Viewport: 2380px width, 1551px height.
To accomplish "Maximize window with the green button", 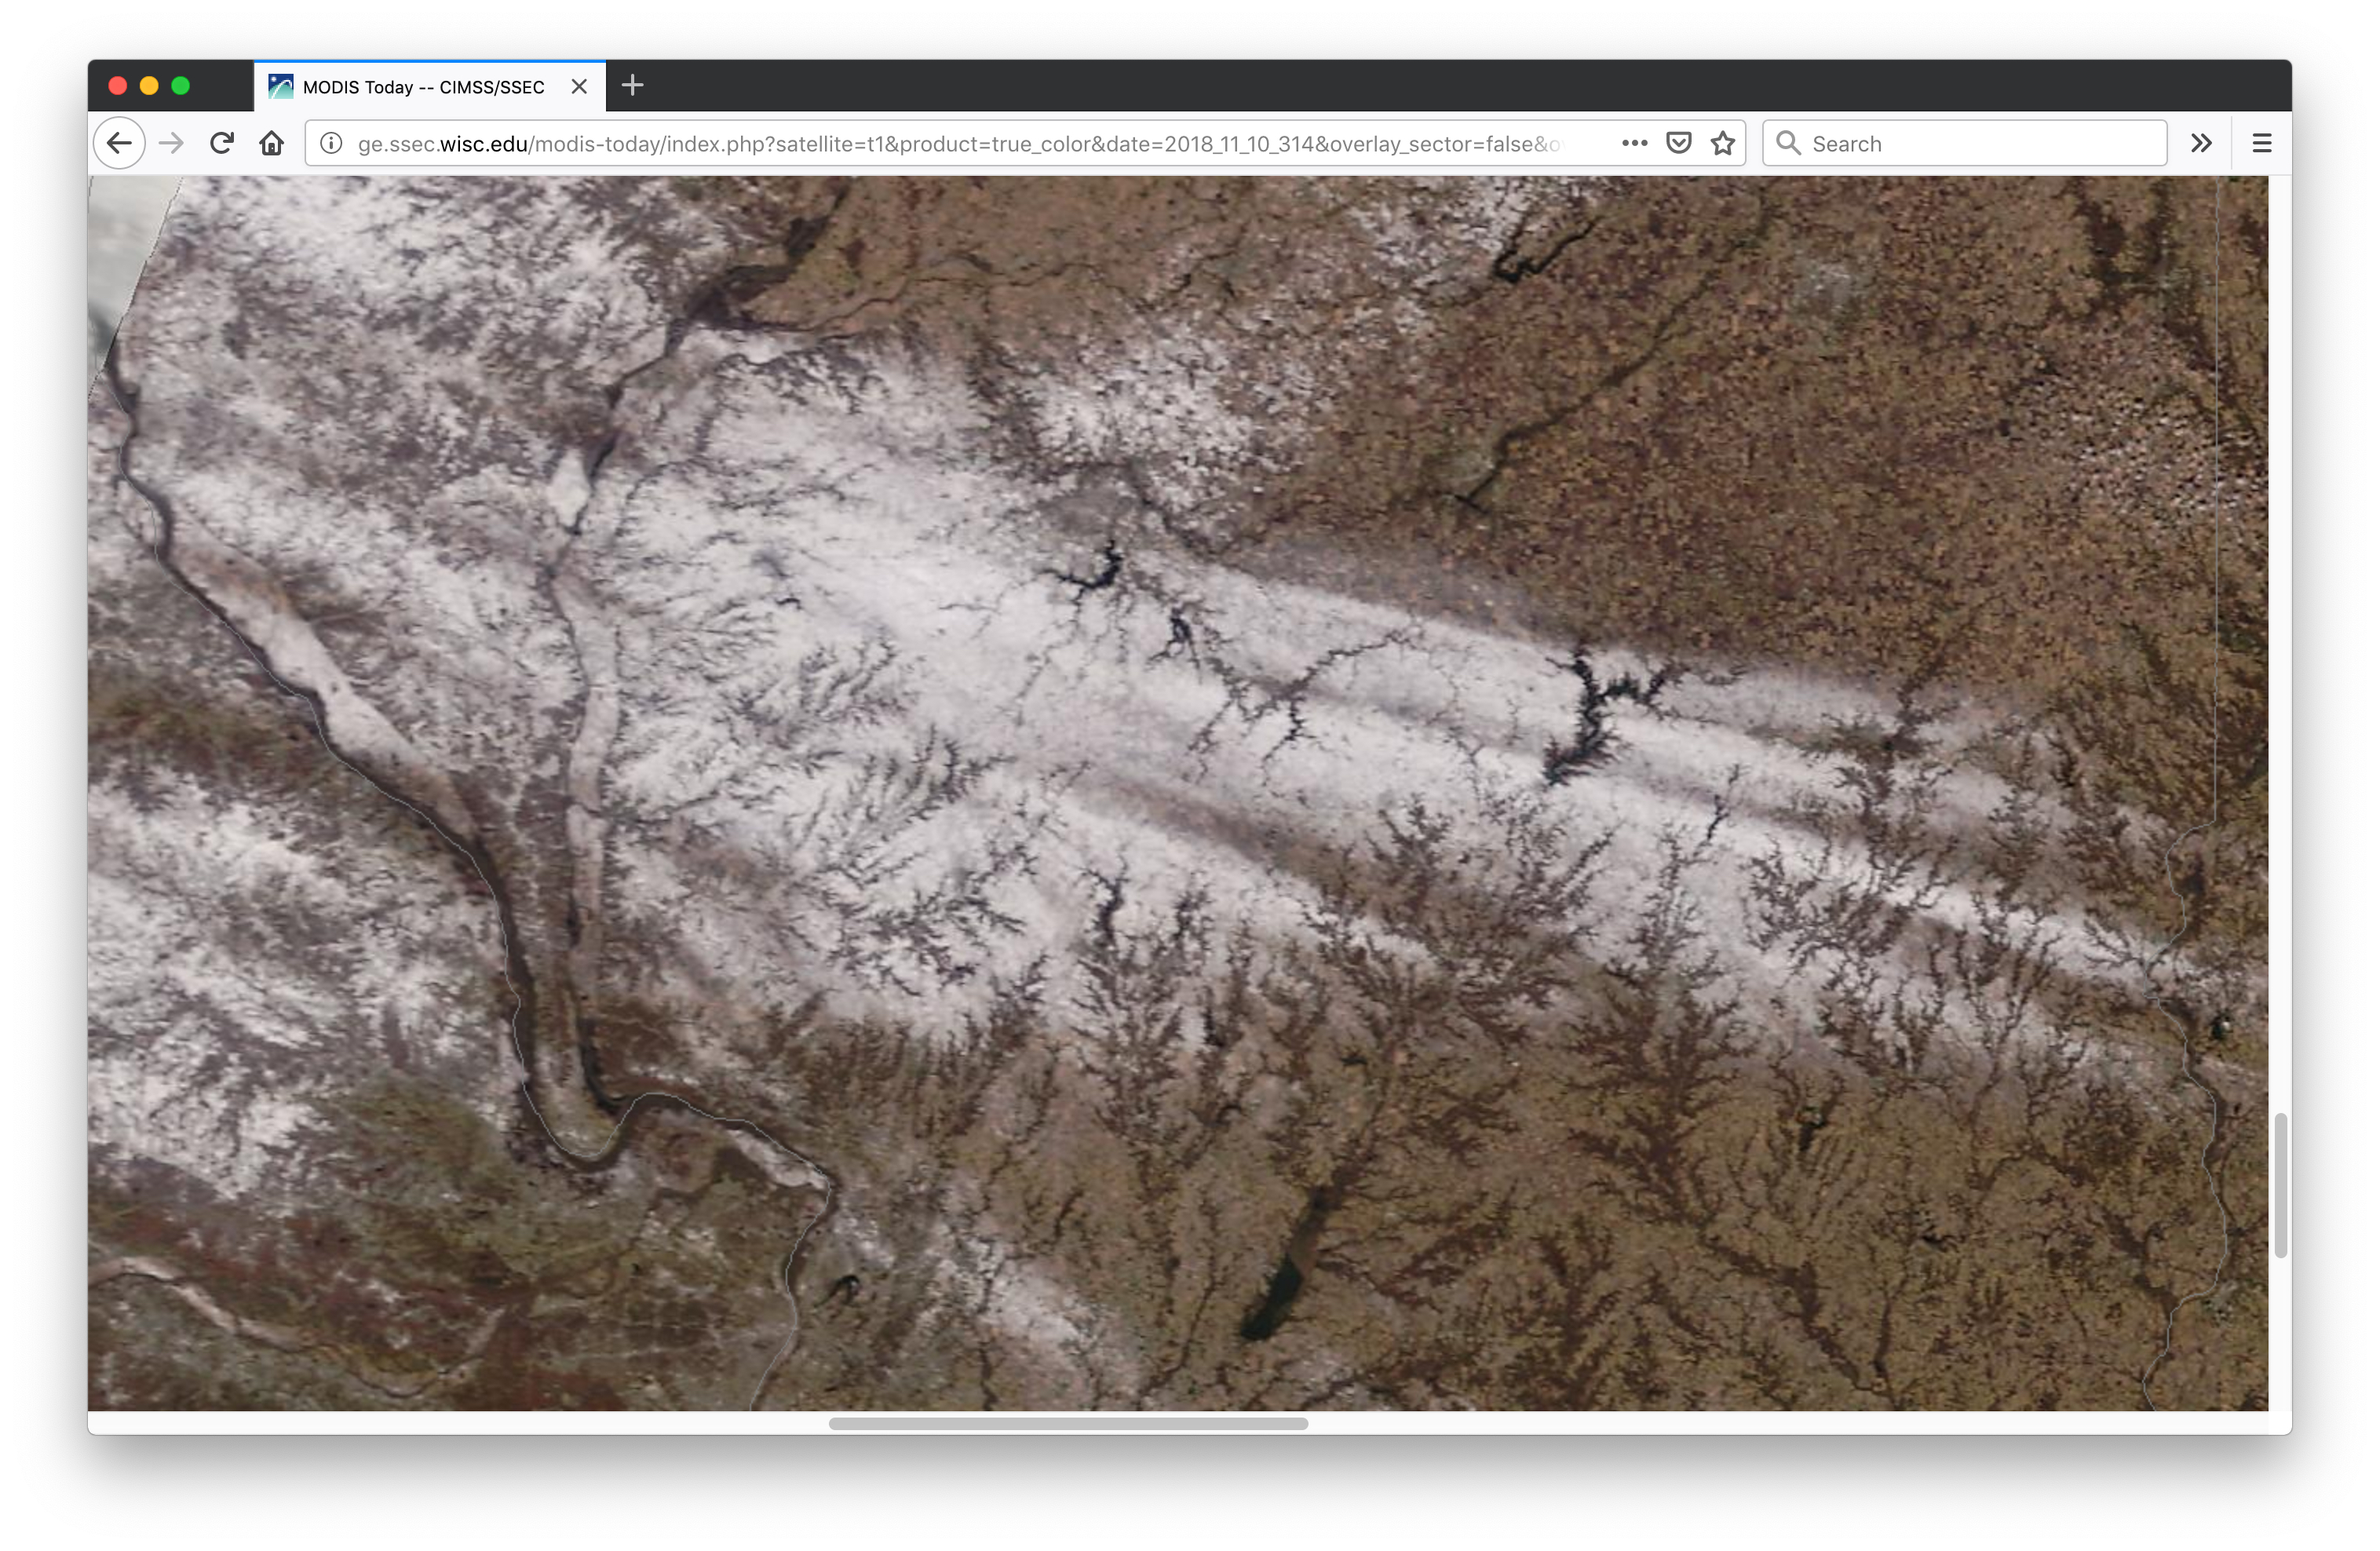I will click(x=181, y=86).
